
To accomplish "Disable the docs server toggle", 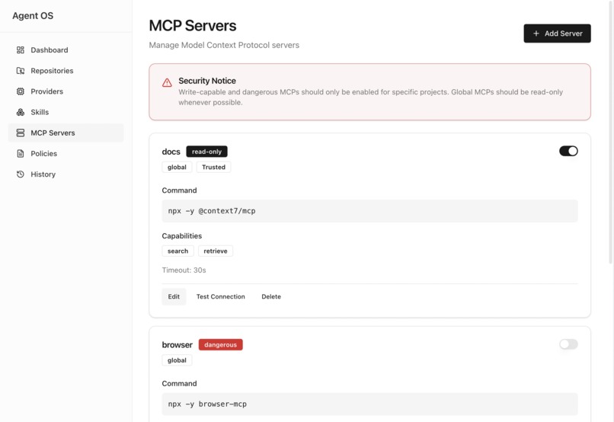I will [x=568, y=151].
